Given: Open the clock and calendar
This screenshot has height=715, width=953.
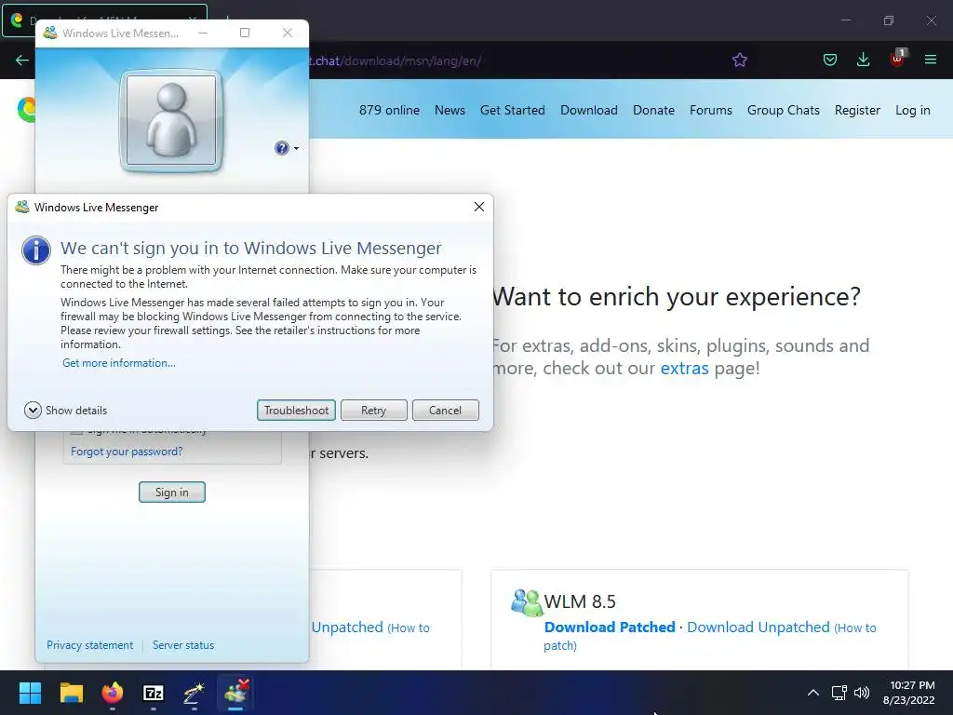Looking at the screenshot, I should tap(908, 693).
